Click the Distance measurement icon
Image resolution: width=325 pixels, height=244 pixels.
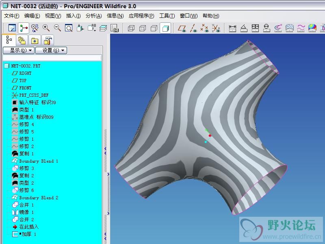232,28
